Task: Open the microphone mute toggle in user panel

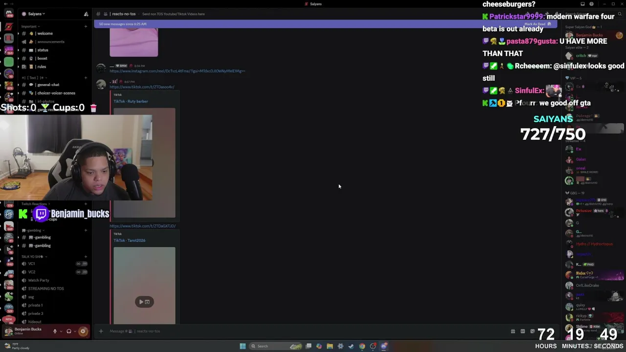Action: point(55,331)
